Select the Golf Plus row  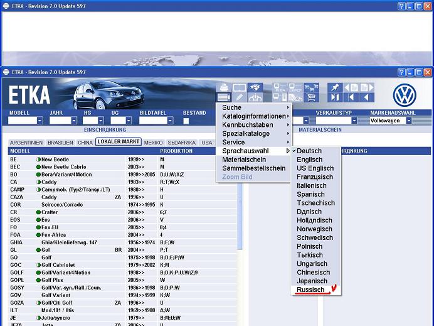coord(123,280)
